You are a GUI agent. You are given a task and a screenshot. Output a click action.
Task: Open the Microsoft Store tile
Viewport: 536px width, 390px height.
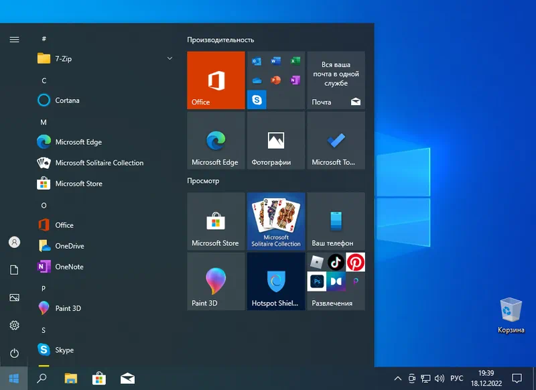tap(216, 222)
